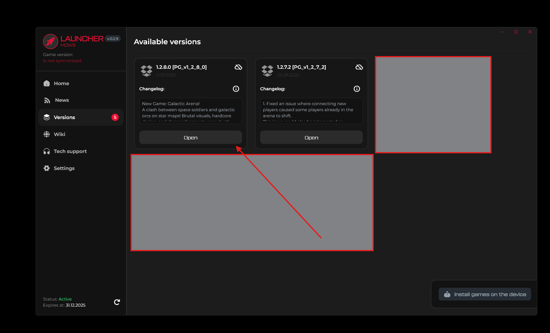Click the cloud-off icon on version 1.2.8.0
The width and height of the screenshot is (550, 333).
coord(238,67)
